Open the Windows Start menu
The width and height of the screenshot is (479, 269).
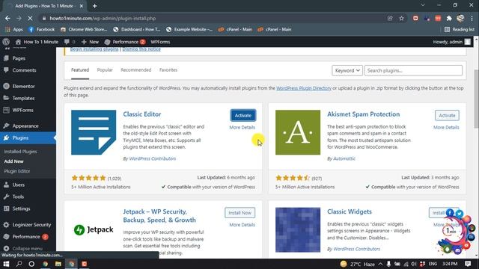tap(6, 264)
